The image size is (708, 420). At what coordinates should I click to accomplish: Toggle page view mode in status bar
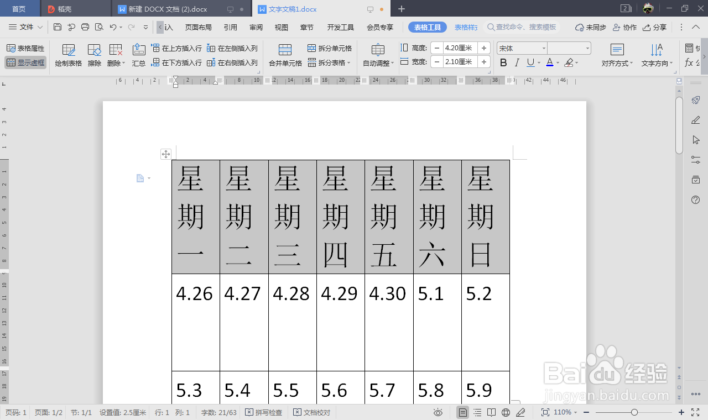coord(463,412)
